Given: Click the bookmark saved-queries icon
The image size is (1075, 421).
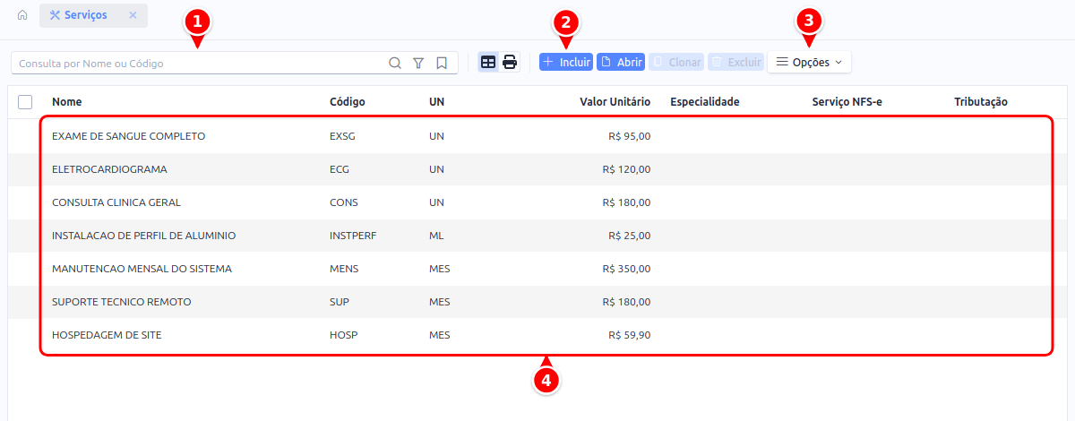Looking at the screenshot, I should coord(442,63).
